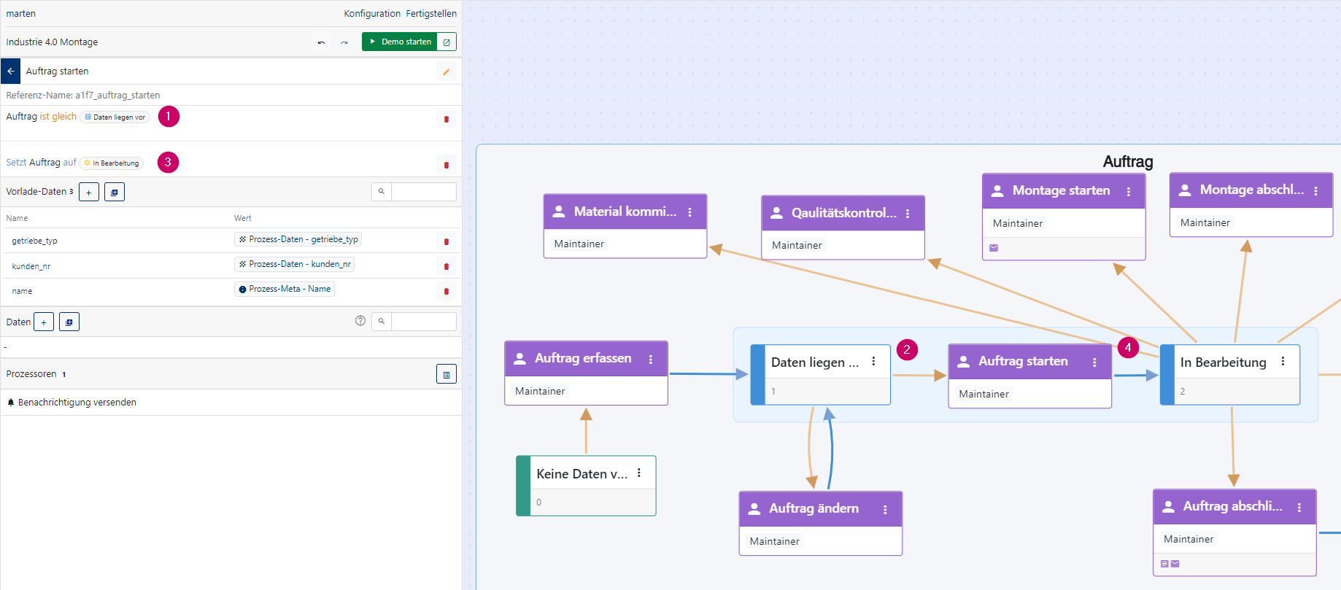Select the Daten liegen ... state node
This screenshot has width=1341, height=590.
821,375
